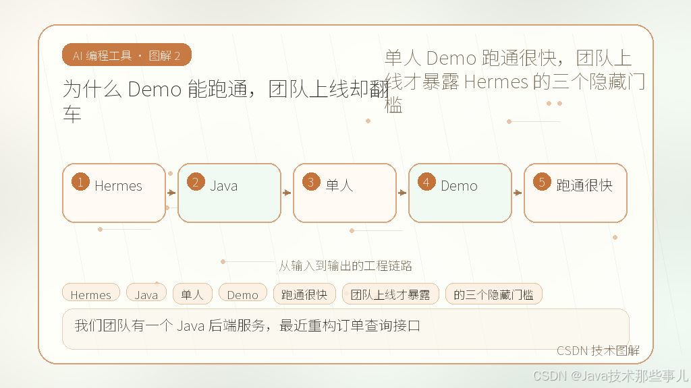
Task: Click the 'CSDN 技术图解' label
Action: tap(598, 350)
